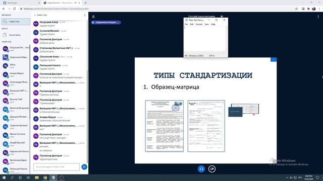Select user Ширинкина Мария in users list
The image size is (323, 181).
16,57
